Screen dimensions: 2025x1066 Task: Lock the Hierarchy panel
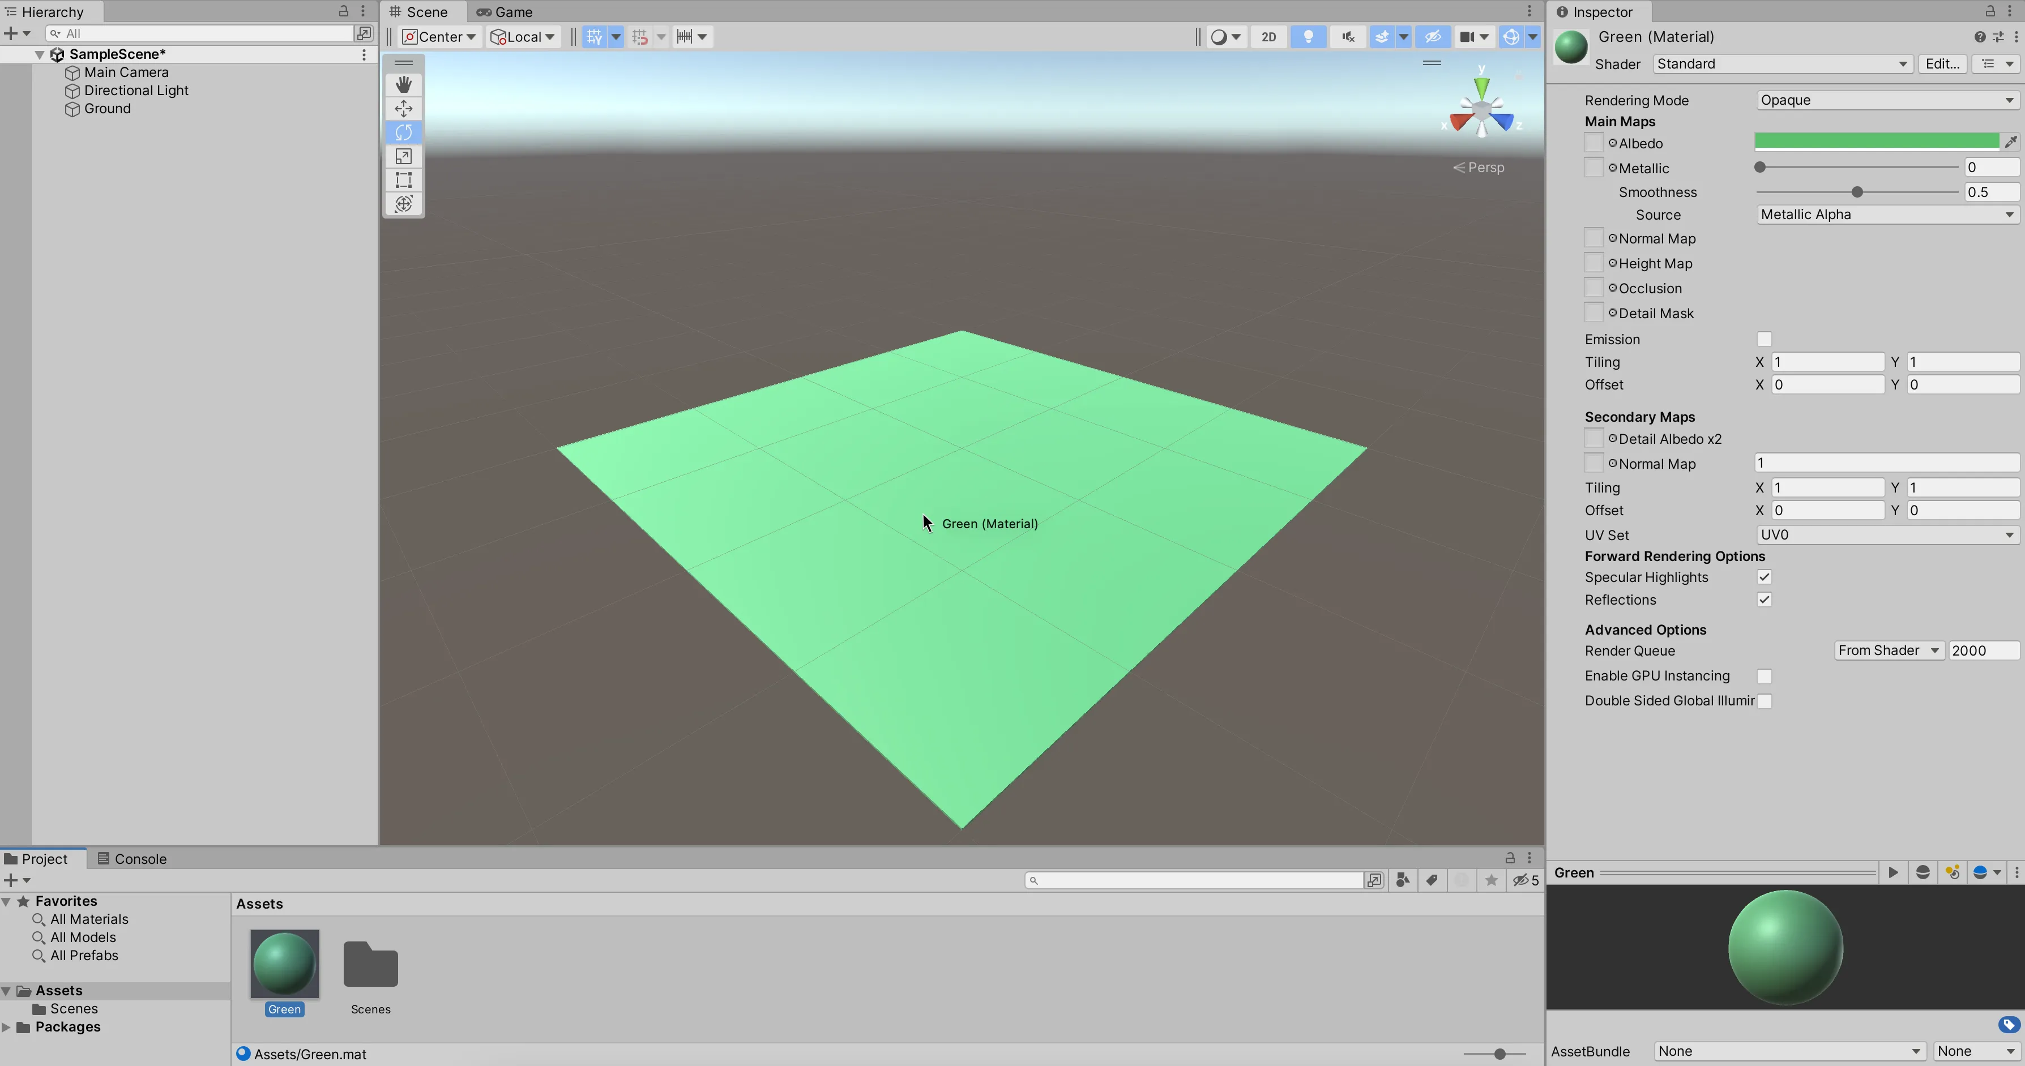pyautogui.click(x=344, y=11)
